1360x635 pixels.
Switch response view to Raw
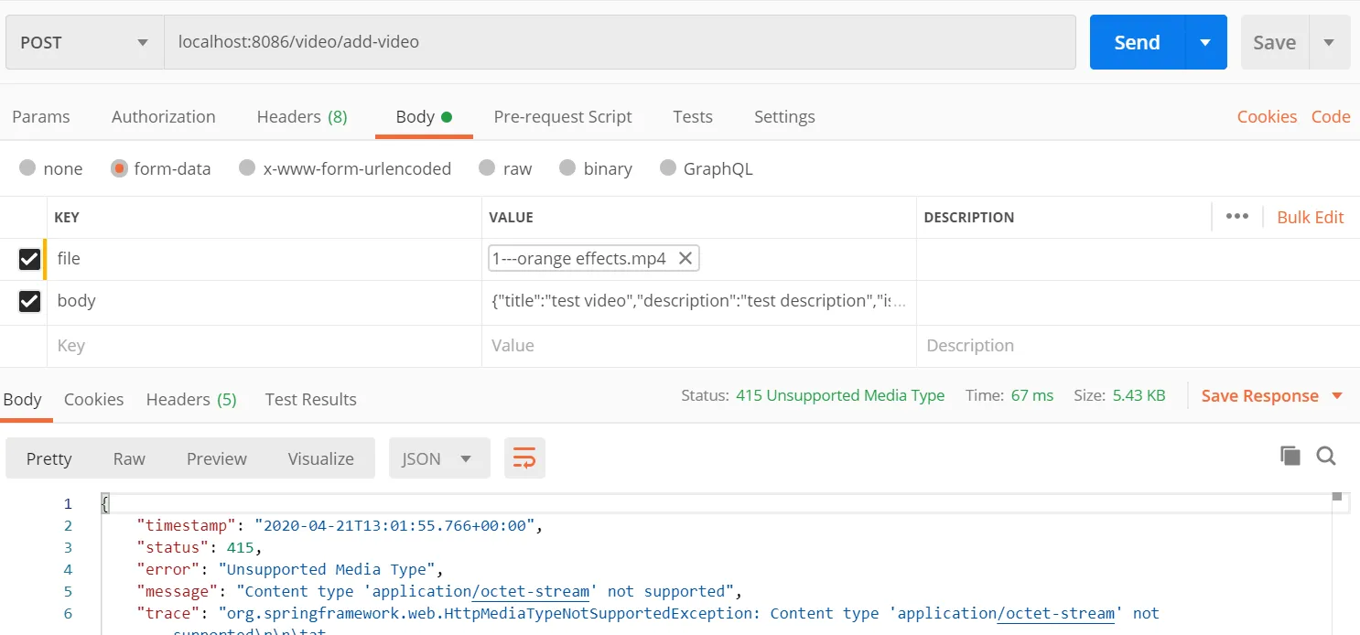(x=129, y=458)
